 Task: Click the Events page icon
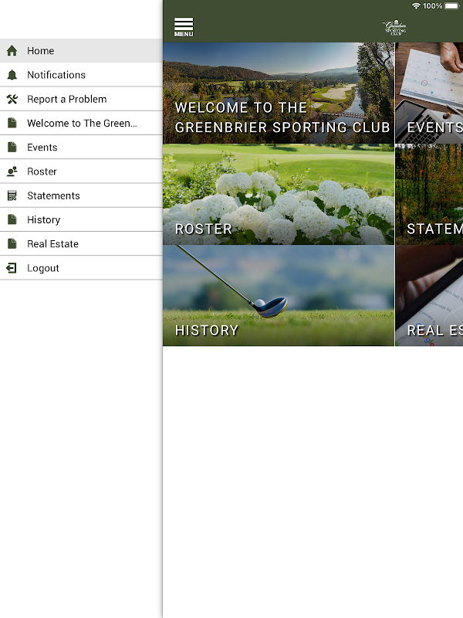point(12,147)
